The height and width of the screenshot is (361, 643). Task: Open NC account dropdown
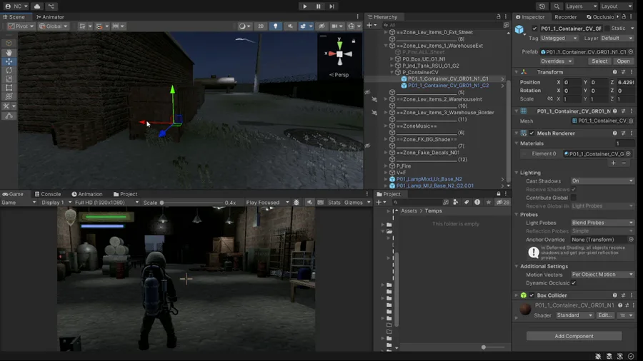point(16,6)
